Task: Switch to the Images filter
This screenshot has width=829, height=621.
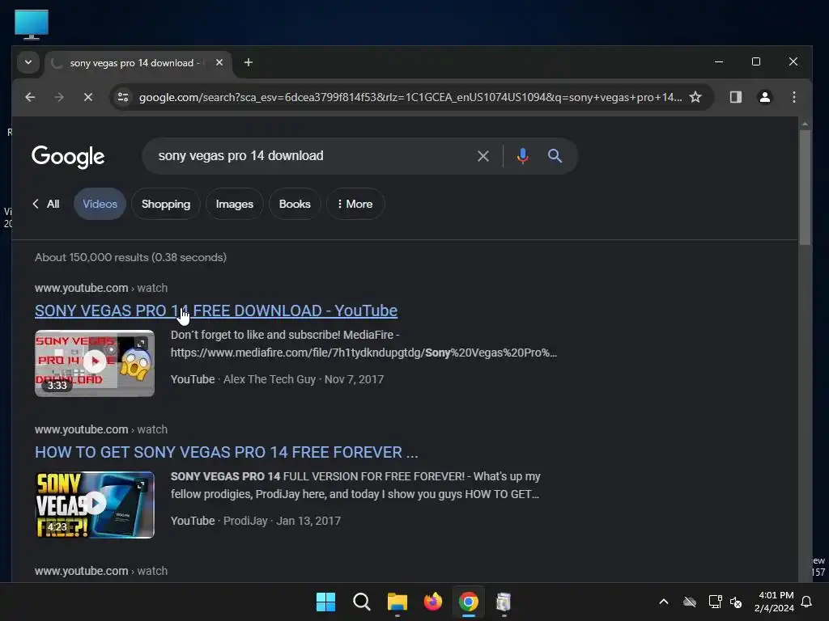Action: click(234, 204)
